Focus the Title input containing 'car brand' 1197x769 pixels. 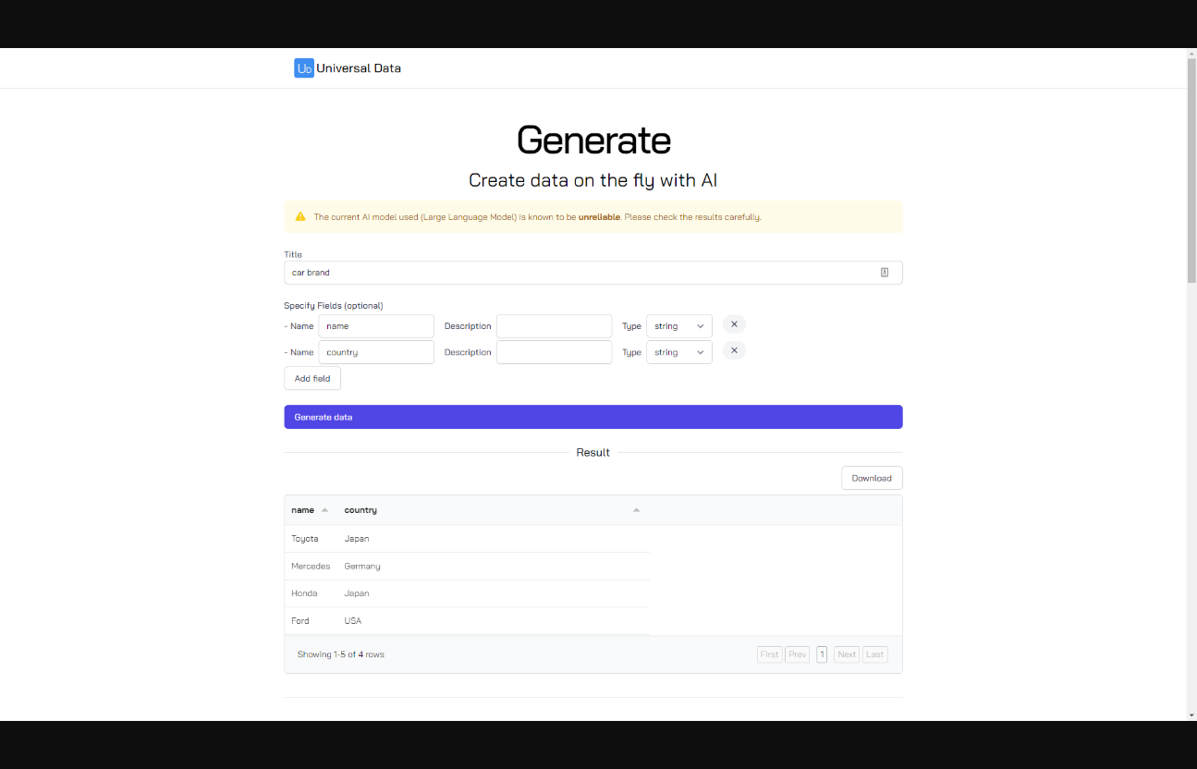point(578,273)
